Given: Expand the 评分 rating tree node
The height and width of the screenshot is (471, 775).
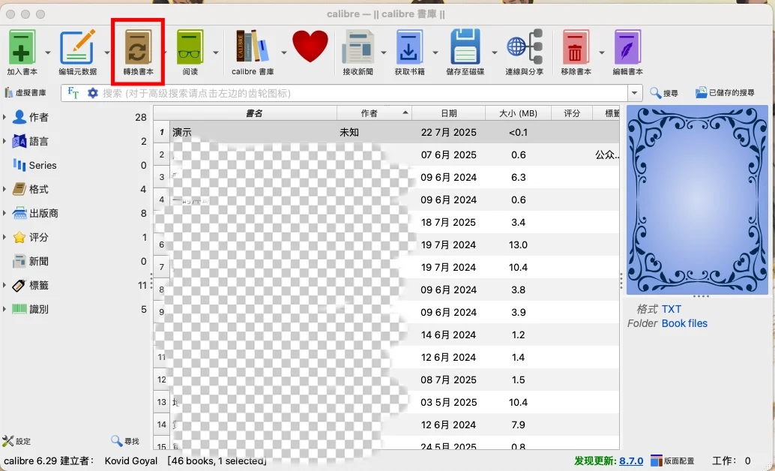Looking at the screenshot, I should [4, 238].
